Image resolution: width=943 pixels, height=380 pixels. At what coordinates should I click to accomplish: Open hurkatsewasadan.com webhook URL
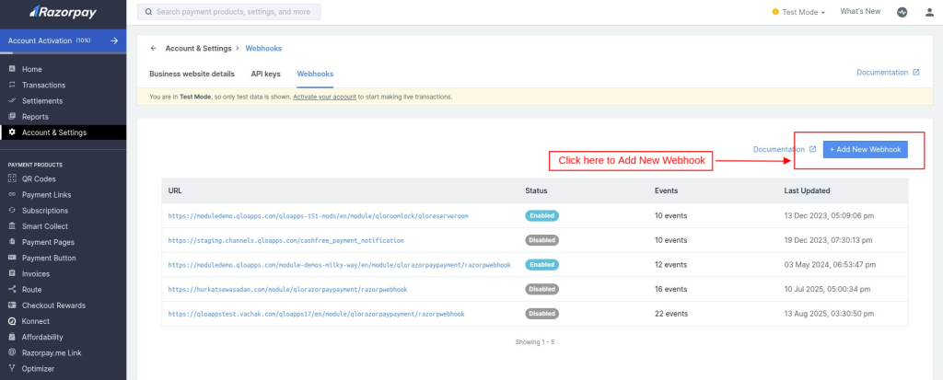coord(287,289)
